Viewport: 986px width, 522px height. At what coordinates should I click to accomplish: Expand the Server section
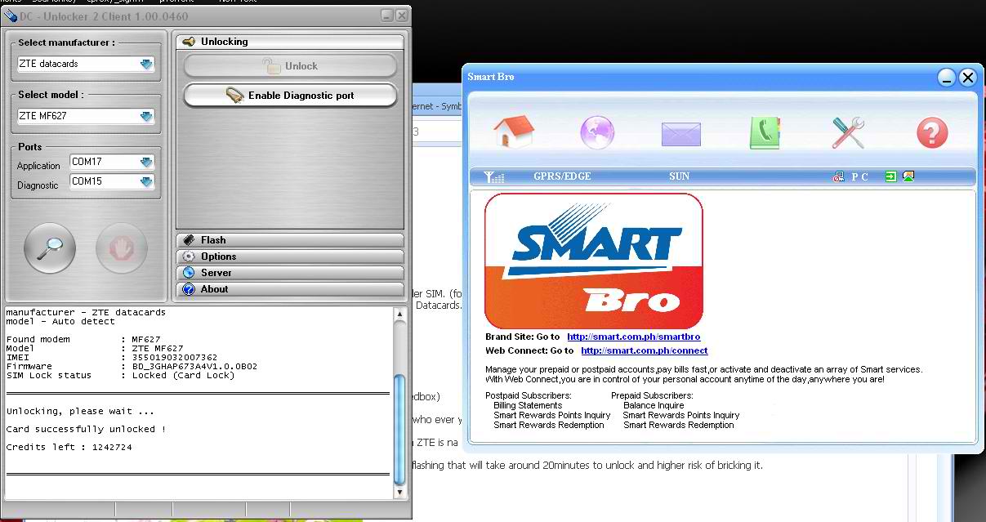pos(290,273)
